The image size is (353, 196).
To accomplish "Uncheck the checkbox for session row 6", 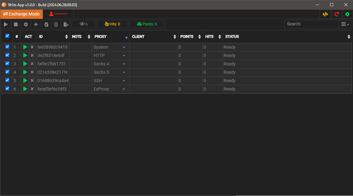I will tap(7, 89).
